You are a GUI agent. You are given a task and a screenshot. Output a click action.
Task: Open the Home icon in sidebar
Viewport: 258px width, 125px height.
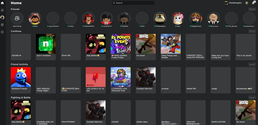[x=2, y=3]
